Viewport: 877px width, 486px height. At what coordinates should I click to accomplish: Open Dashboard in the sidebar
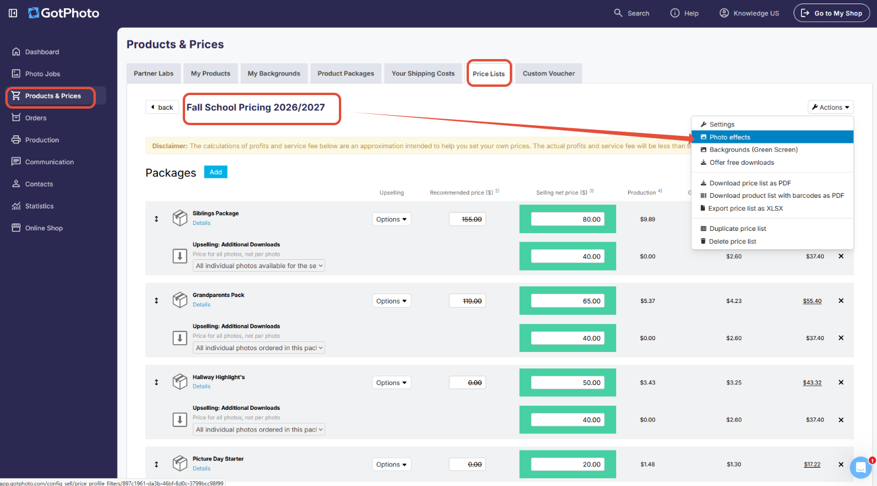tap(42, 52)
